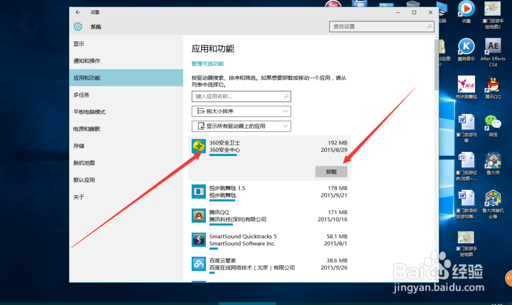Maximize the Settings window

(414, 12)
